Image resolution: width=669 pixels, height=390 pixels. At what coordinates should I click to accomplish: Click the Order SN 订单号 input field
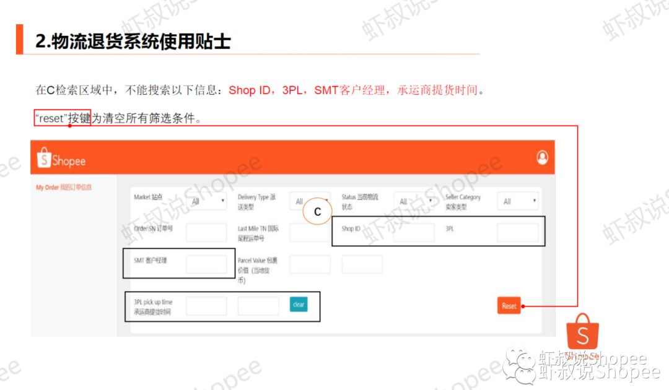pyautogui.click(x=206, y=232)
